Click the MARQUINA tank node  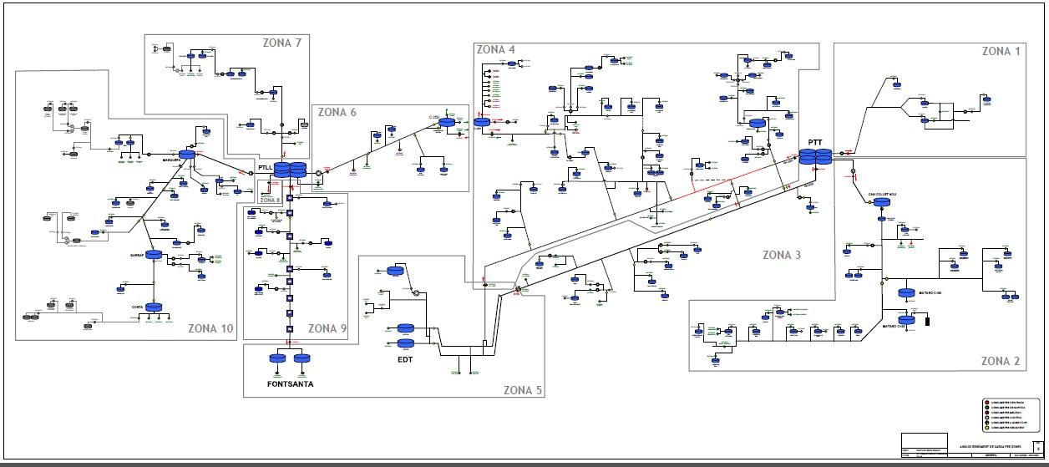pos(186,154)
